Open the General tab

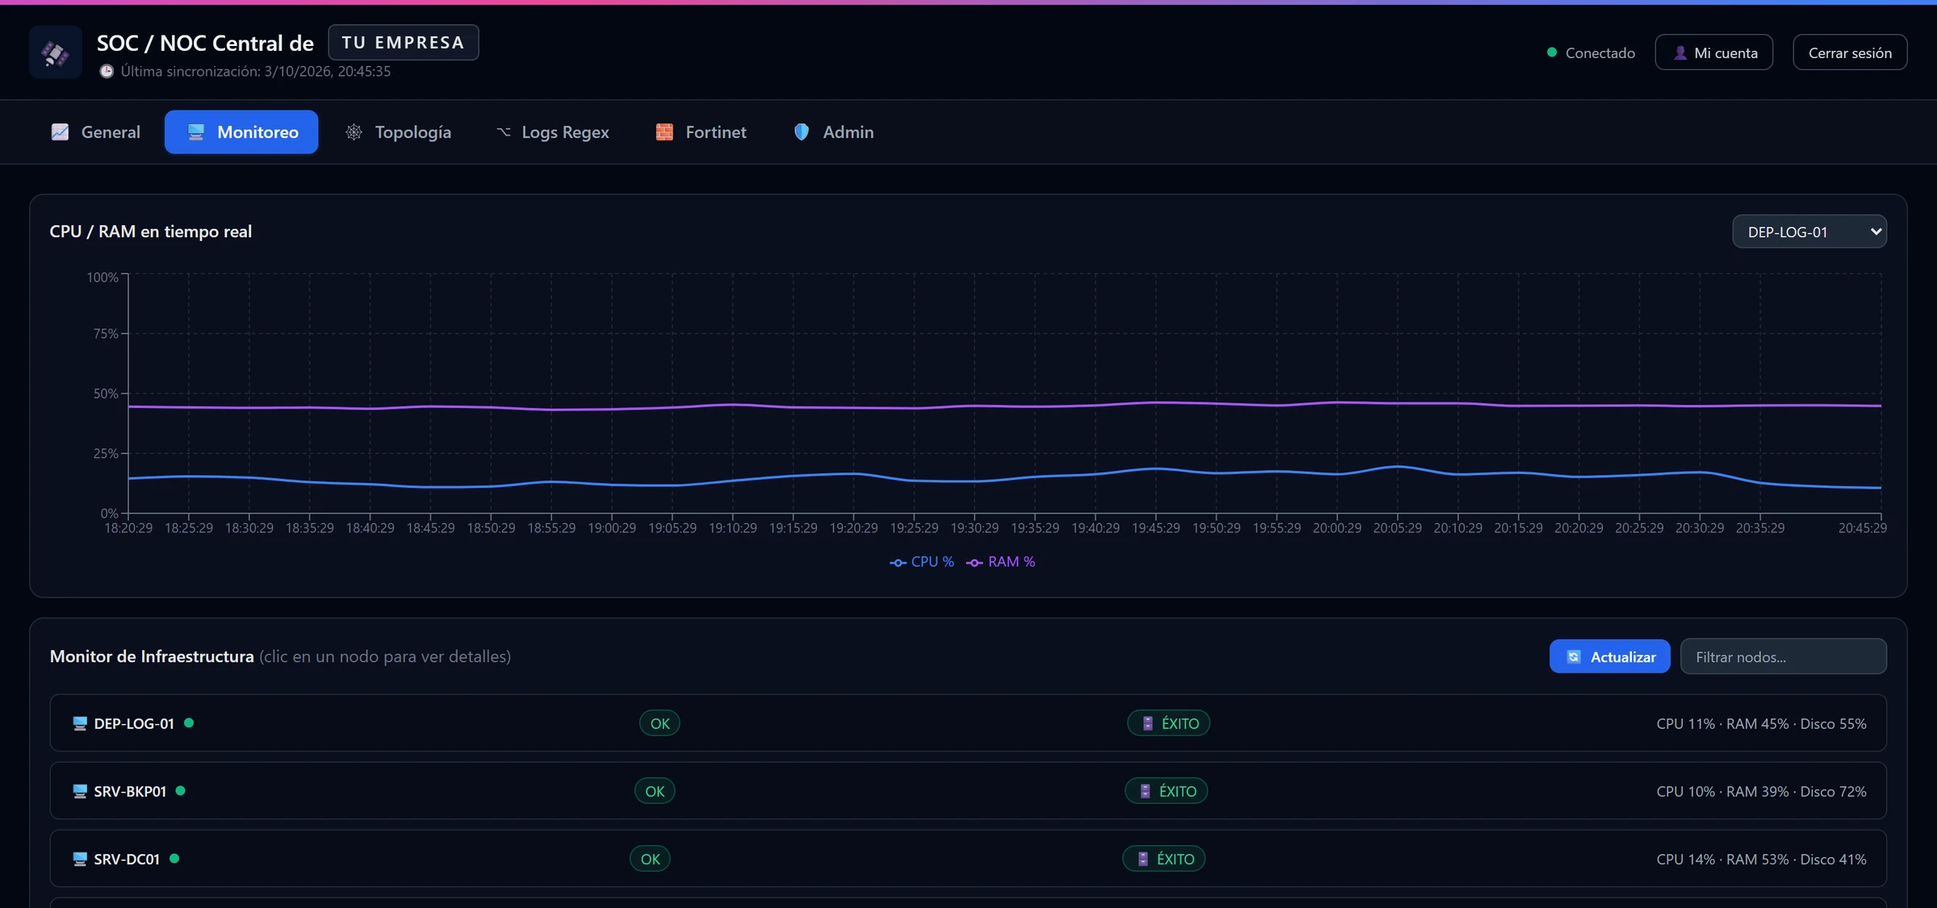coord(96,132)
